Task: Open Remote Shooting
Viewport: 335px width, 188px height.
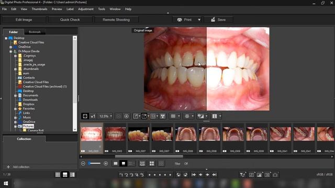Action: pos(116,20)
